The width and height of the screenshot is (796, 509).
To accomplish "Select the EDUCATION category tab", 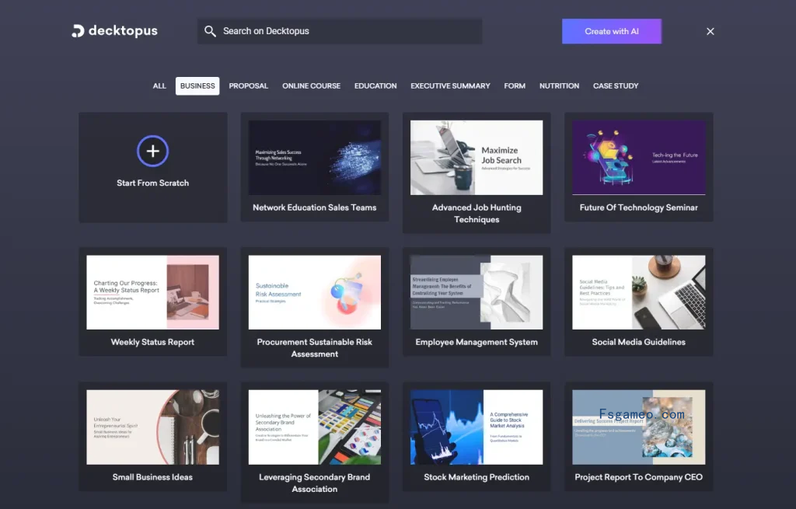I will tap(375, 85).
